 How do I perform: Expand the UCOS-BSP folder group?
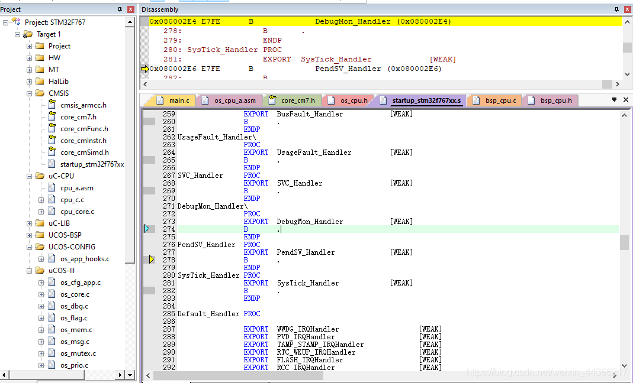point(29,235)
